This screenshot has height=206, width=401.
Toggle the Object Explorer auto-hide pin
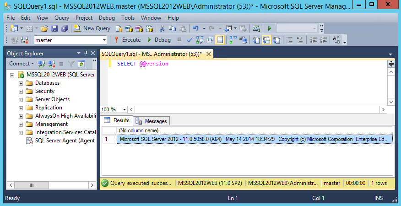pos(85,54)
